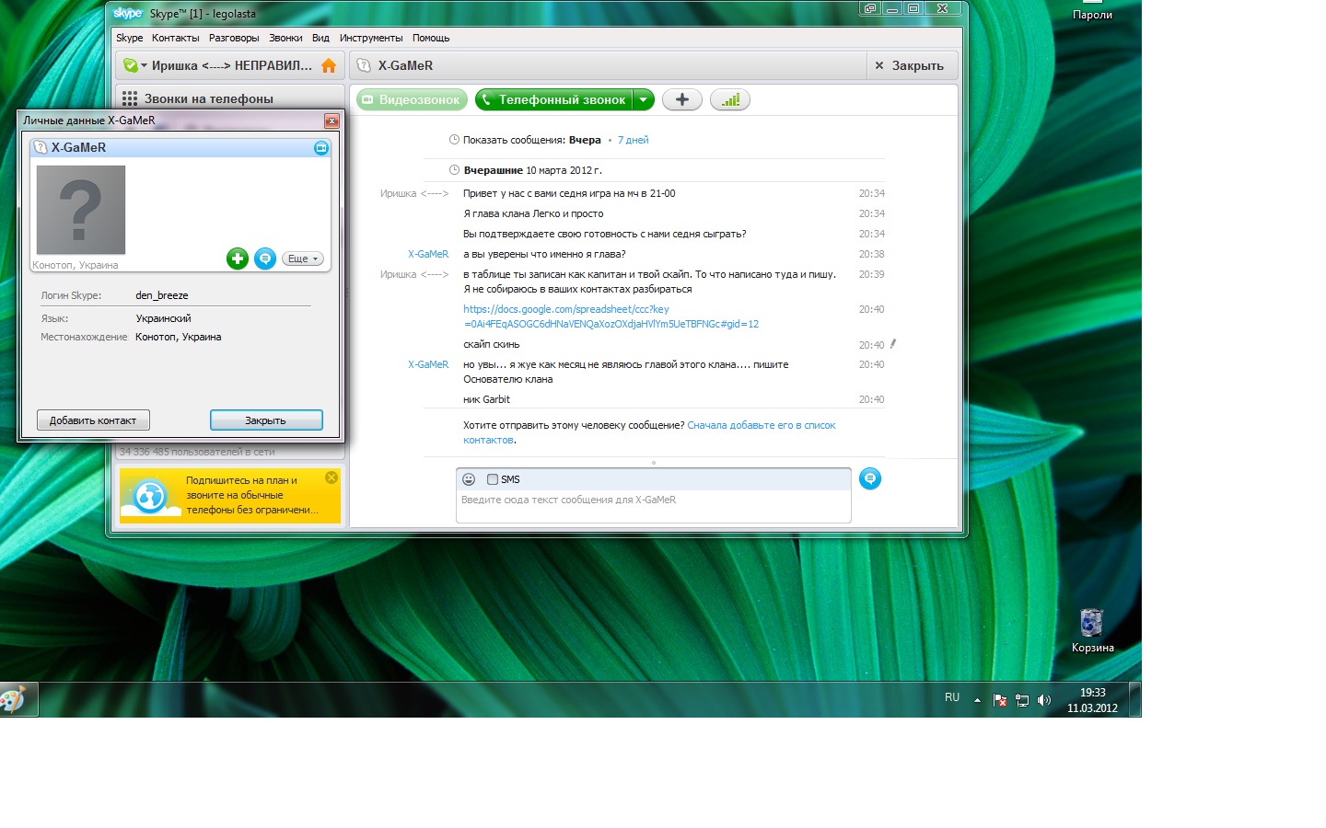
Task: Click the Звонки на телефоны panel header
Action: click(x=230, y=98)
